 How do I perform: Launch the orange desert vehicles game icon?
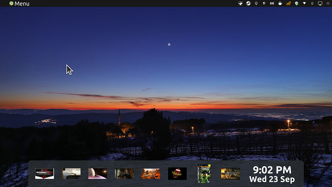point(151,174)
